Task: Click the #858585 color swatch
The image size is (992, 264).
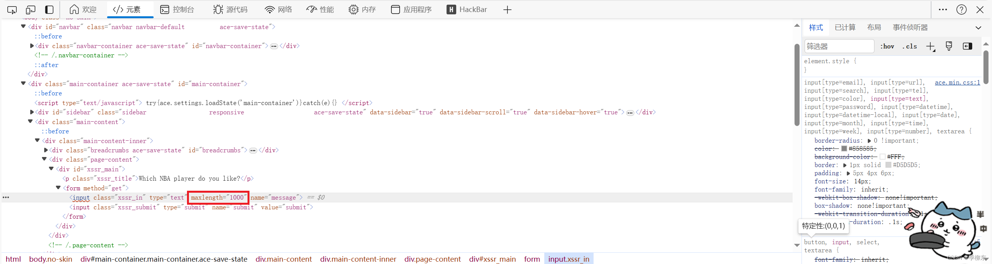Action: pos(844,148)
